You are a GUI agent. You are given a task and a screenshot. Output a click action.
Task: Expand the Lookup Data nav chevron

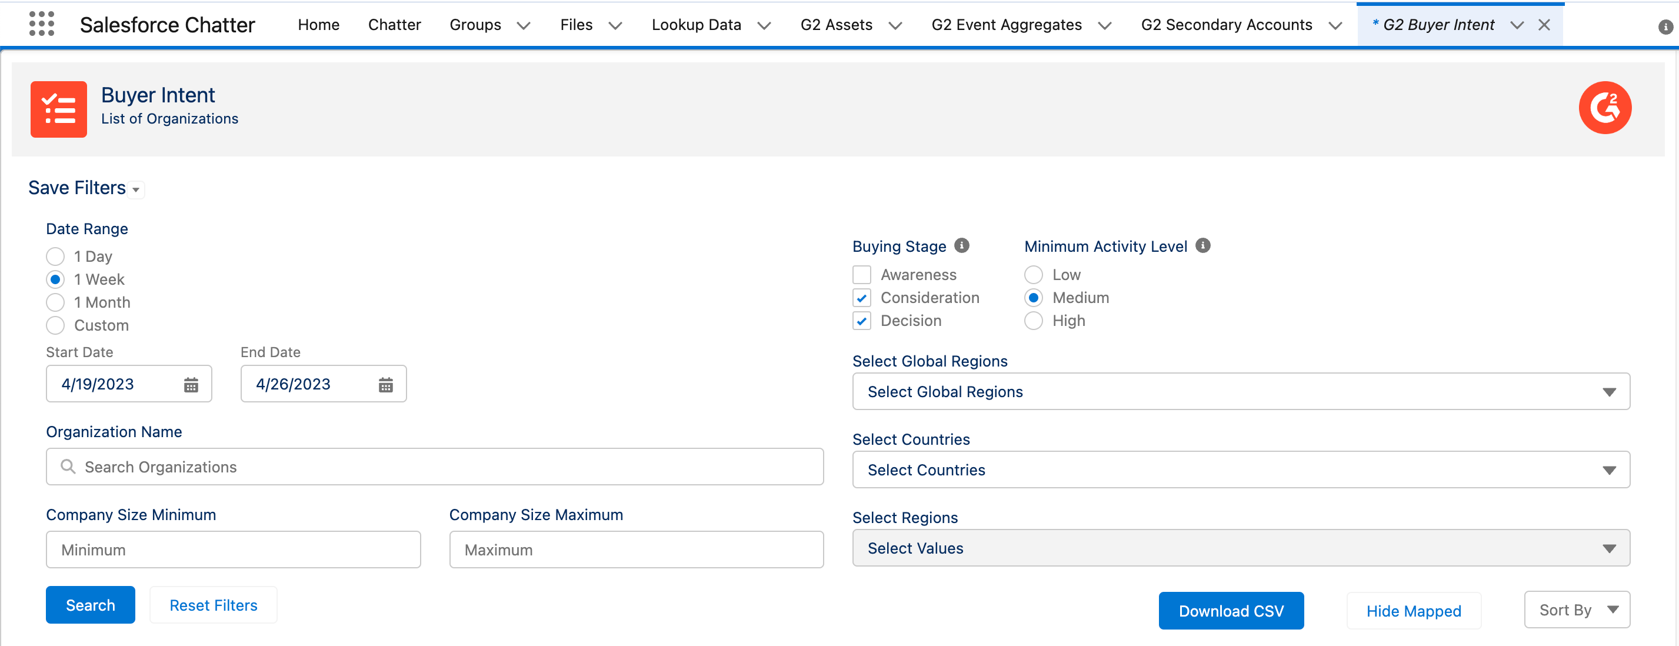pos(764,25)
